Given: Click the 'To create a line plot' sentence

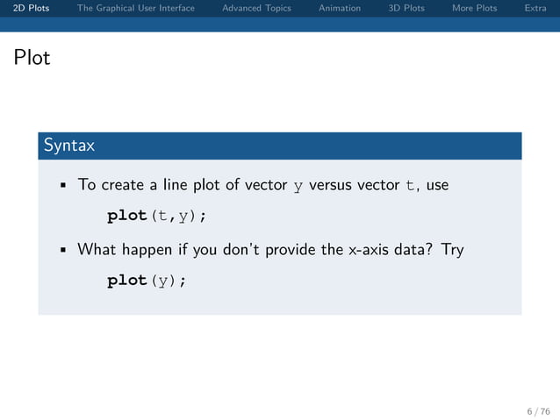Looking at the screenshot, I should (263, 185).
